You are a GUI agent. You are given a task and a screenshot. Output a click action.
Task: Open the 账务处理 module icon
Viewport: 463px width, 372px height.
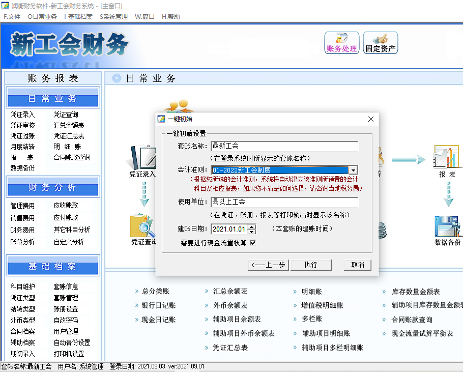click(341, 43)
